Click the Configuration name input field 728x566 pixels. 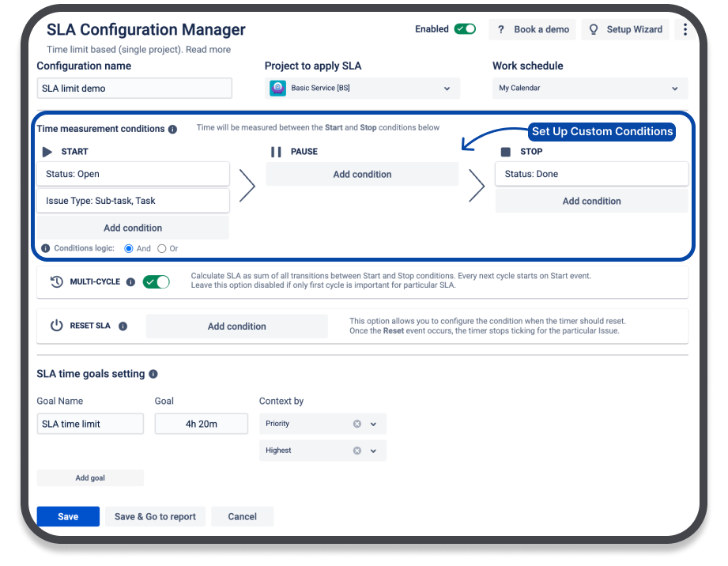click(x=134, y=89)
